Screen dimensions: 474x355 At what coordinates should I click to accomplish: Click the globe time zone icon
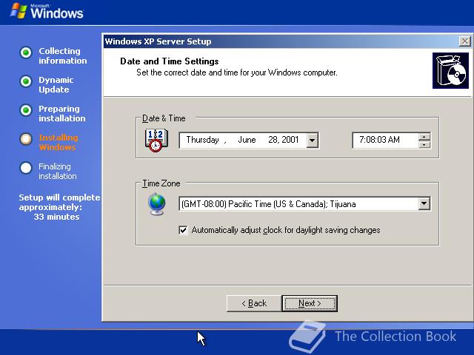[x=156, y=204]
